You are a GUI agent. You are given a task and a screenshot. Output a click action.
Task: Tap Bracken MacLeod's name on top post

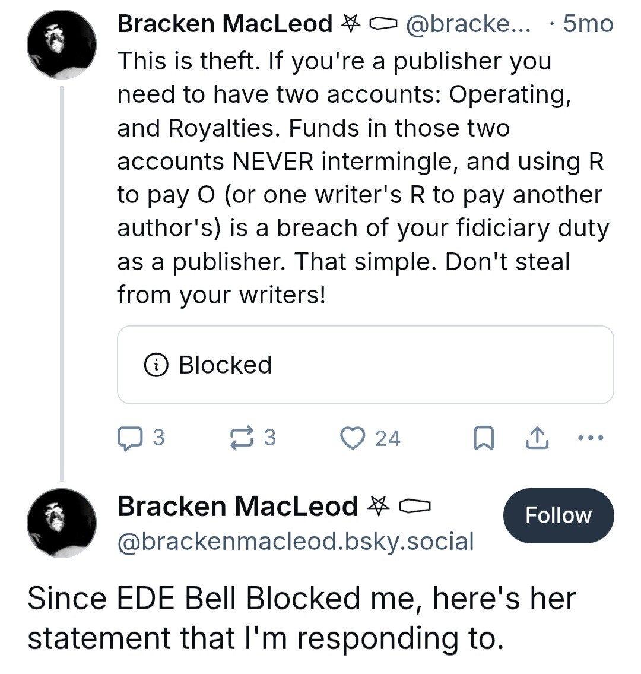click(x=225, y=24)
